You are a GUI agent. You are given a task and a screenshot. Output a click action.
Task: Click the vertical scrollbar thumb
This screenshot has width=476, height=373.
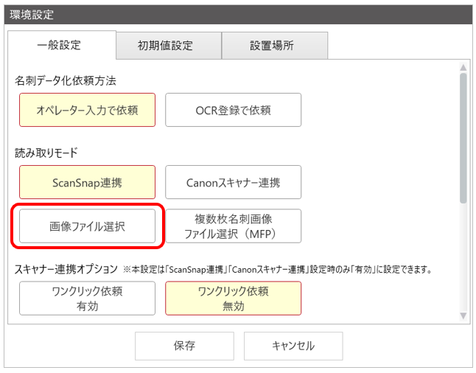463,138
